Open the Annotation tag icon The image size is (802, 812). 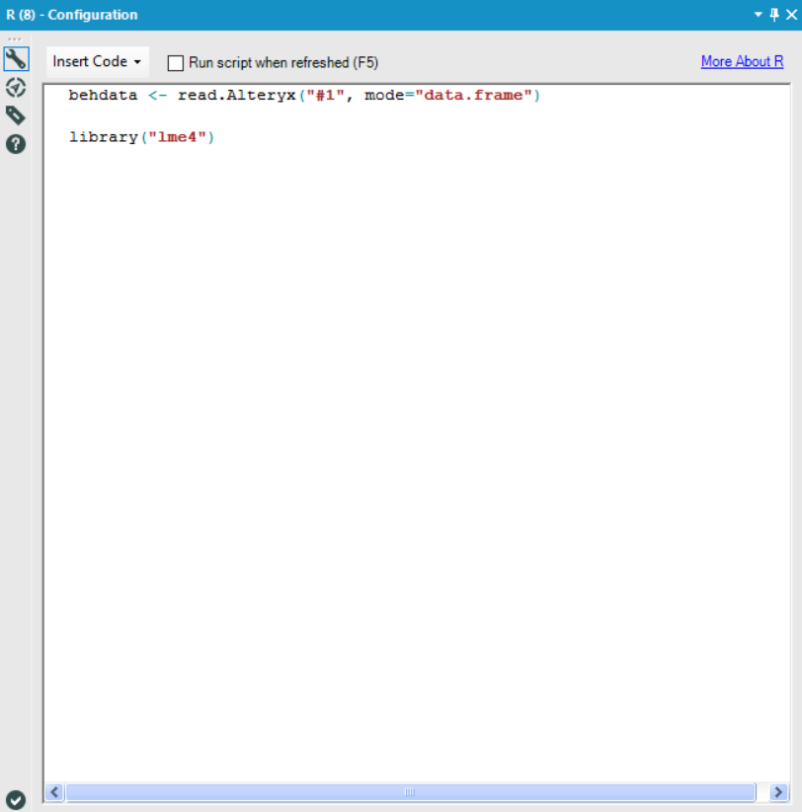click(x=15, y=114)
